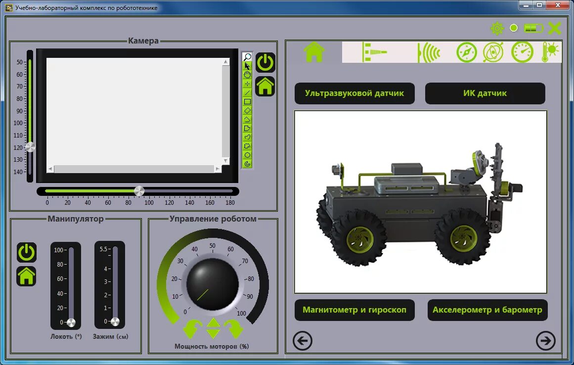574x365 pixels.
Task: Click the camera horizontal pan slider handle
Action: 139,191
